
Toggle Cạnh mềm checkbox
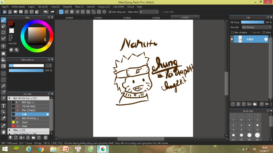(x=162, y=12)
